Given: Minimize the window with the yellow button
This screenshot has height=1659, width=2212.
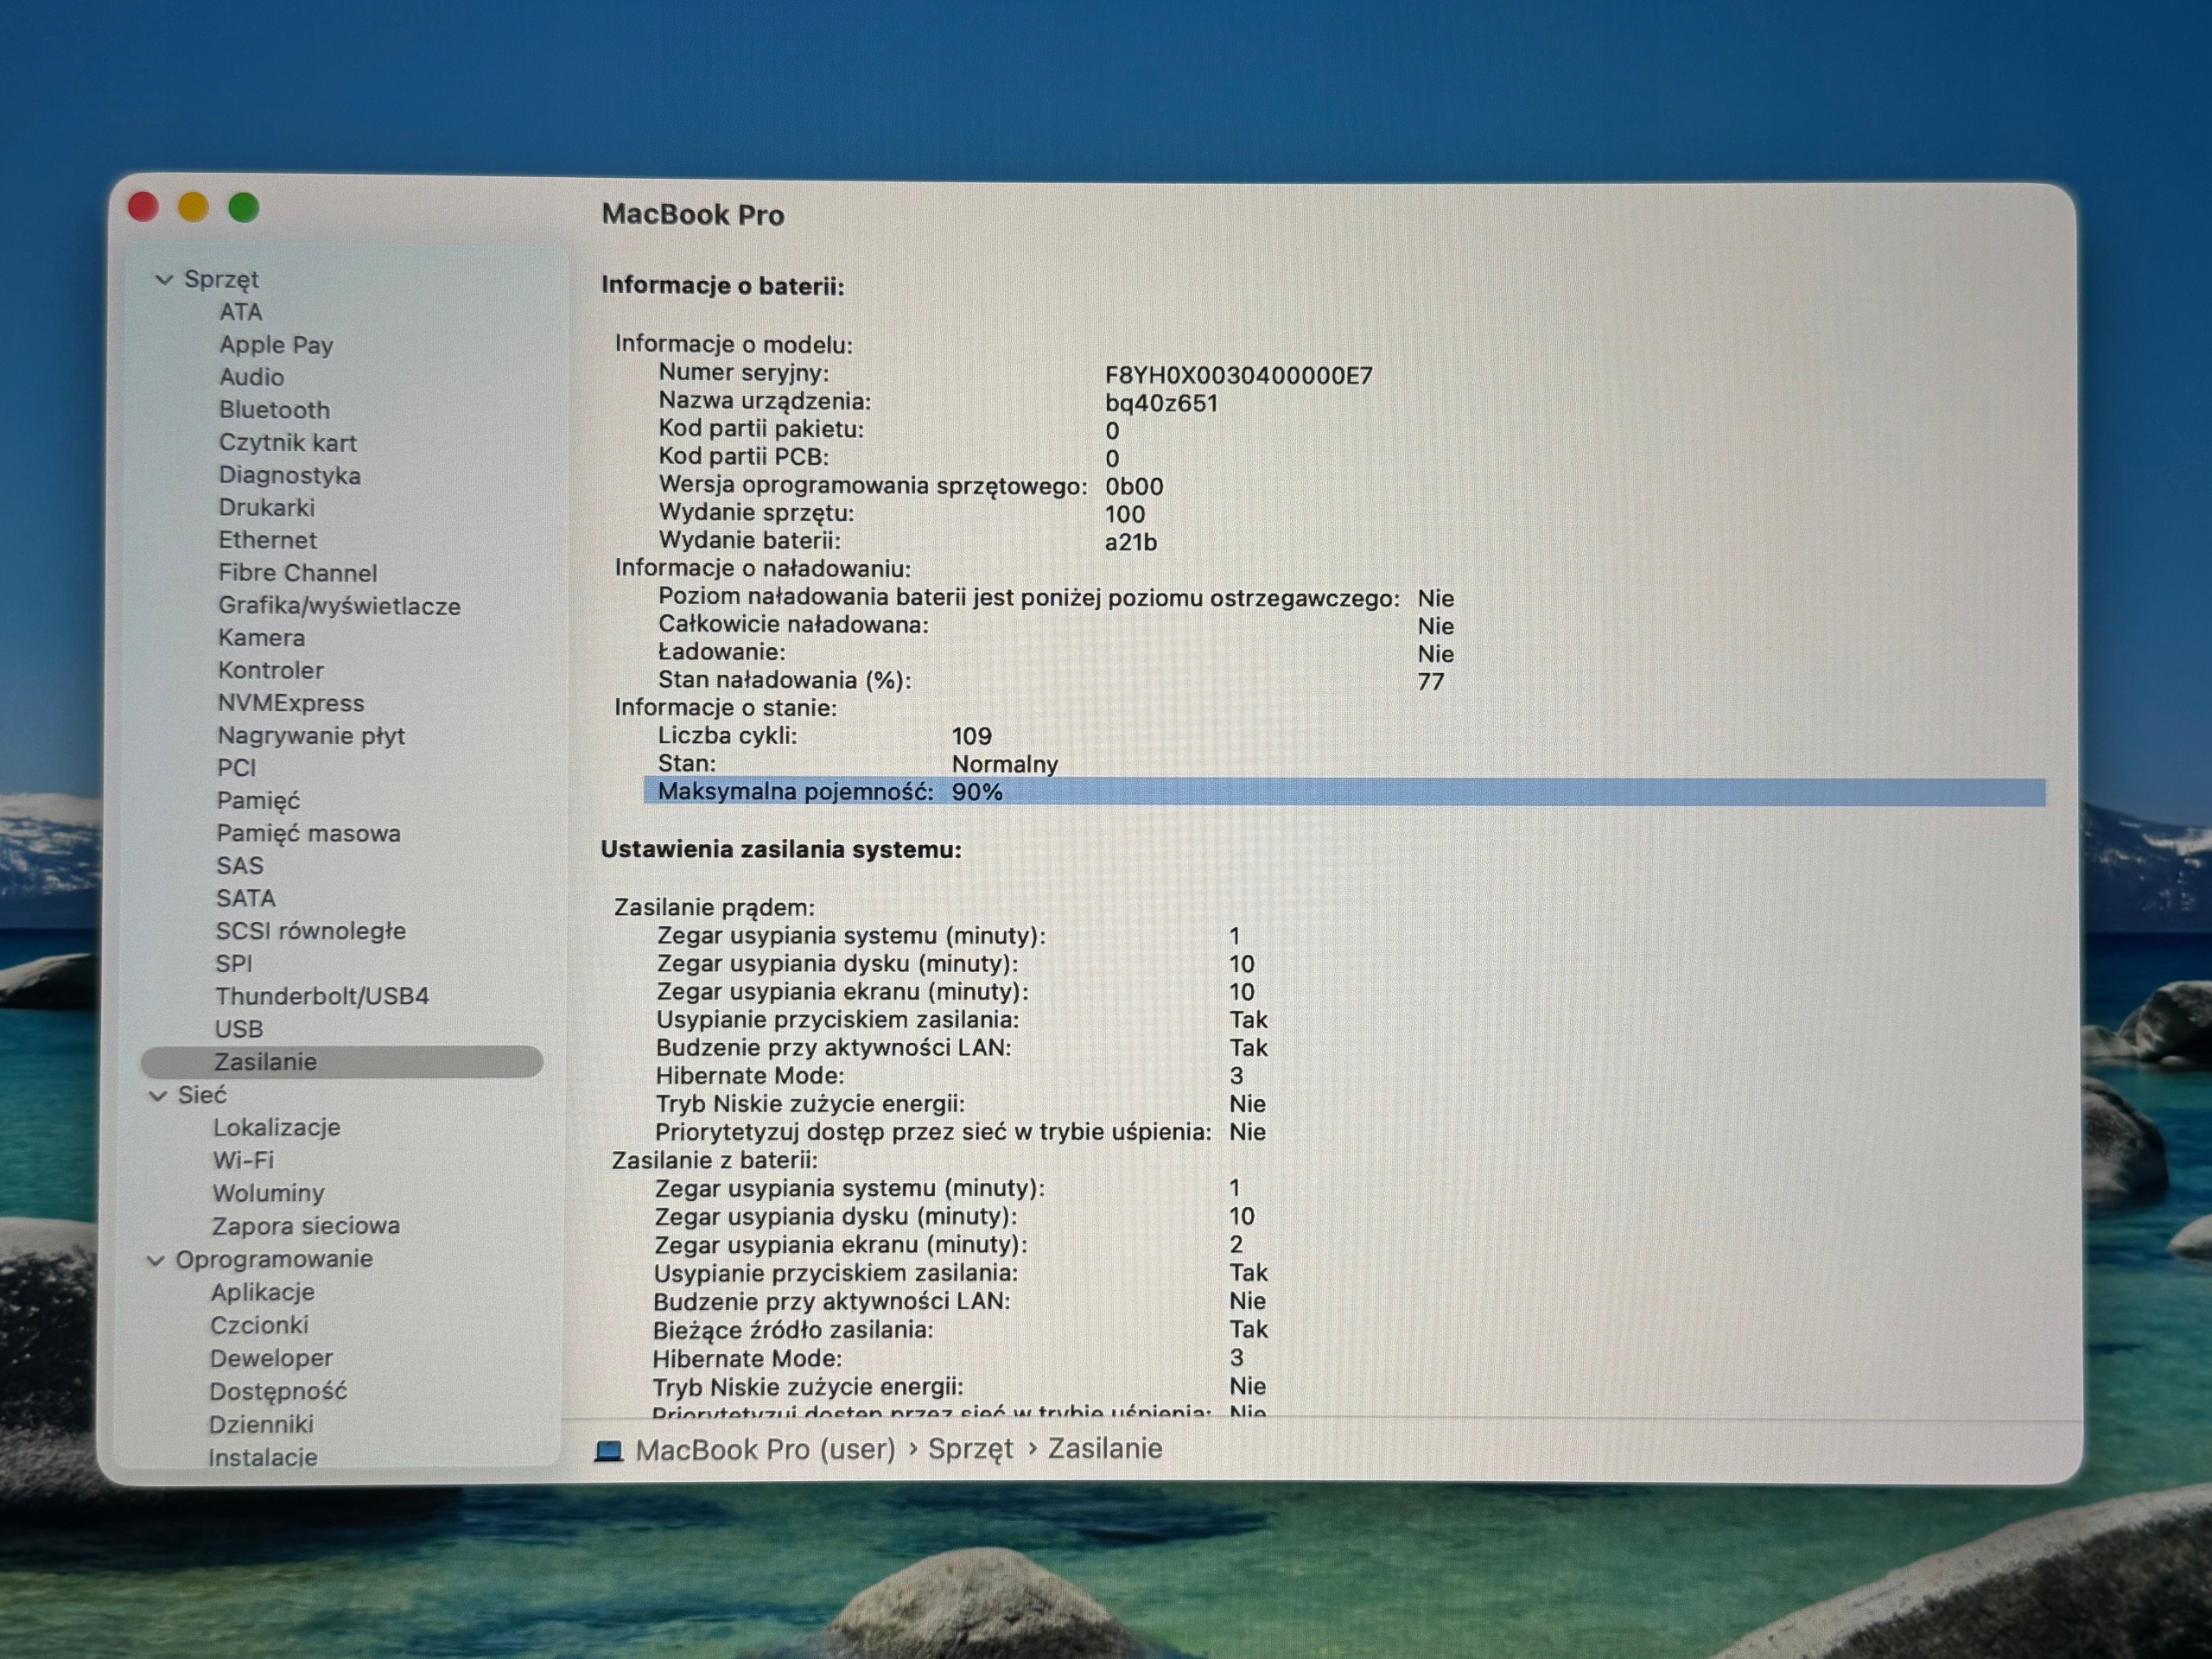Looking at the screenshot, I should (x=193, y=207).
